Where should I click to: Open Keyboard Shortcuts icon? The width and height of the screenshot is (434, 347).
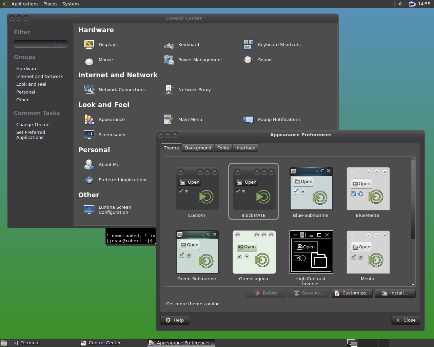(x=249, y=44)
